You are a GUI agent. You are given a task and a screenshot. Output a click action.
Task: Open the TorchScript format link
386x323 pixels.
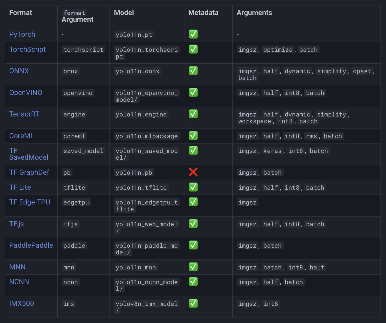(27, 49)
